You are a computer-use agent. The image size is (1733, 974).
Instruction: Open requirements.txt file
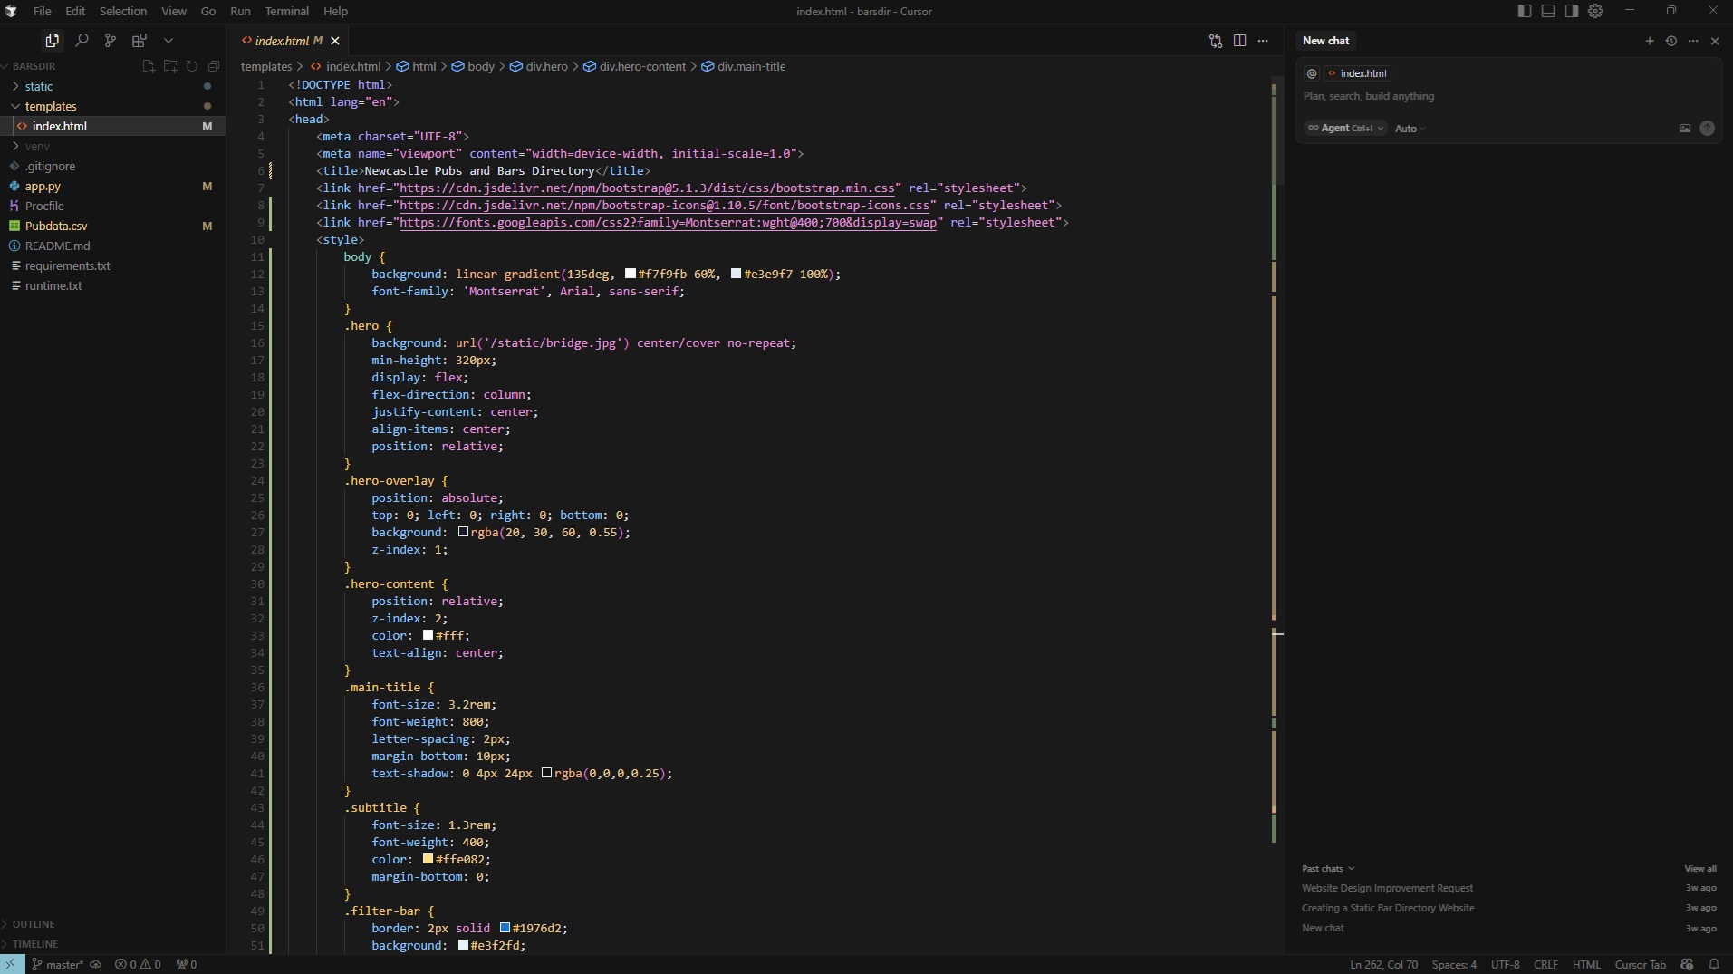click(x=67, y=265)
